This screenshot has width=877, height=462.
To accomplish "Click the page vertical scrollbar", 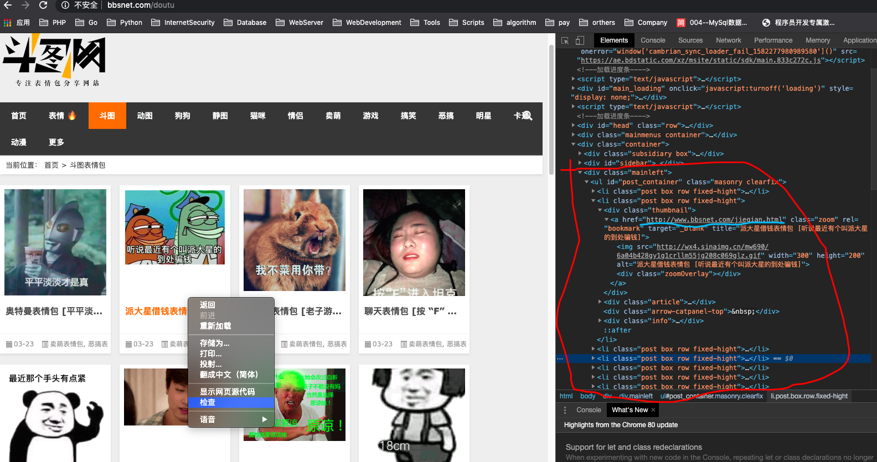I will 551,110.
